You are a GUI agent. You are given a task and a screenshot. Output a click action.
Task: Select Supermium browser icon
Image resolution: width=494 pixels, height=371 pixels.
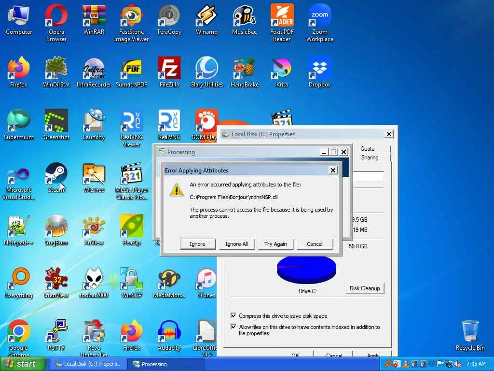pyautogui.click(x=19, y=125)
